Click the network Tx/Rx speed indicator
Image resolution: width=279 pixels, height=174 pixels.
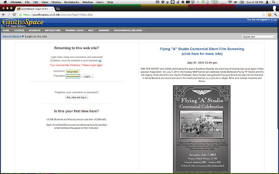coord(214,2)
